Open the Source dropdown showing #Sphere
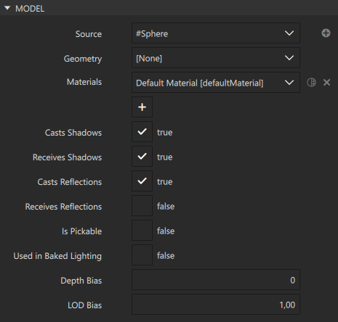Screen dimensions: 338x322 tap(216, 33)
